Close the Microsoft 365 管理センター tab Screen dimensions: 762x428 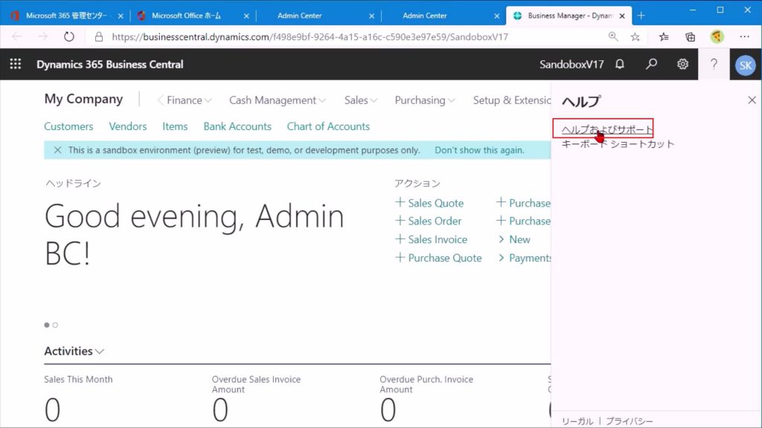click(x=121, y=16)
